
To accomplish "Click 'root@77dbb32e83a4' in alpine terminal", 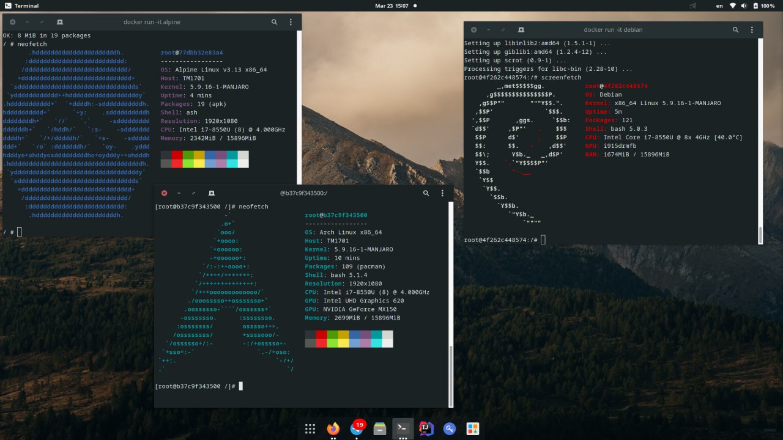I will click(x=192, y=53).
